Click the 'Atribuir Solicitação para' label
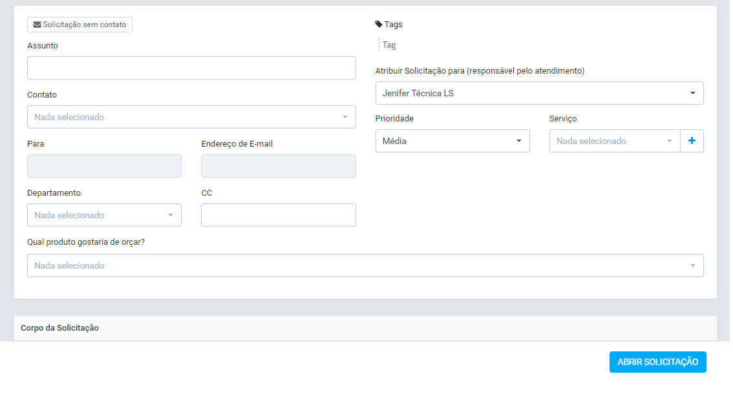Image resolution: width=733 pixels, height=405 pixels. pos(480,71)
